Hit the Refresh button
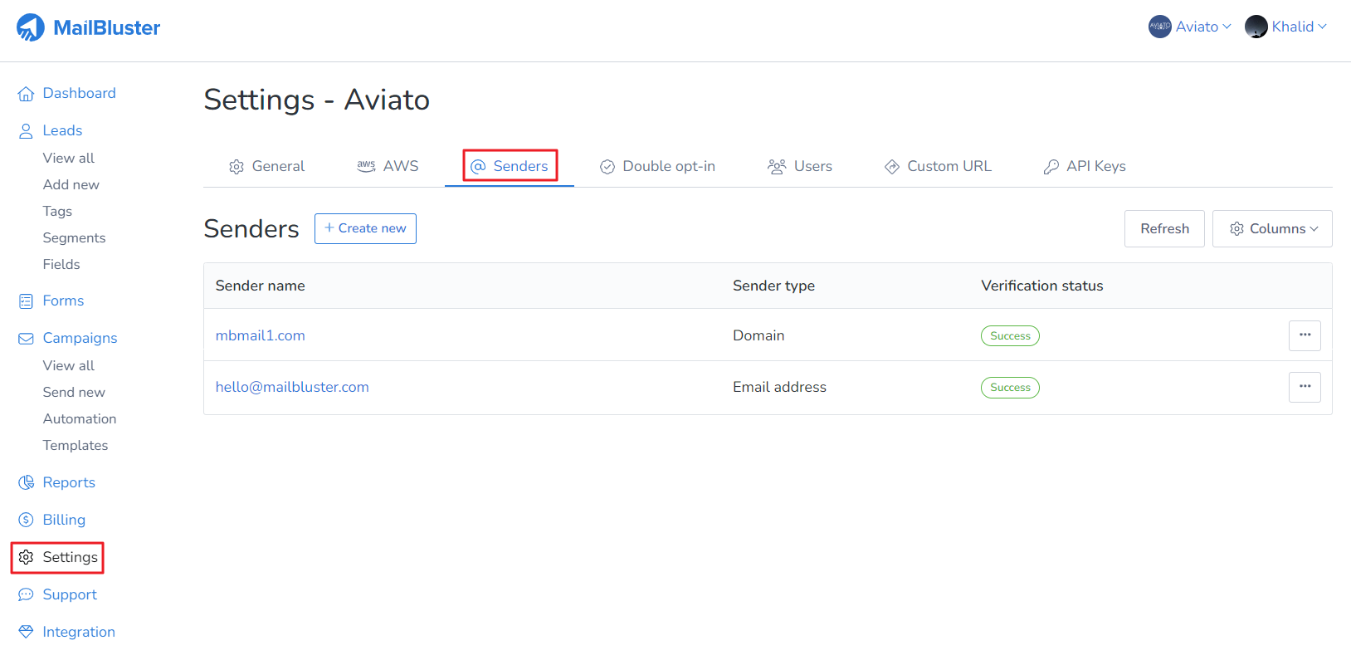 [1164, 228]
